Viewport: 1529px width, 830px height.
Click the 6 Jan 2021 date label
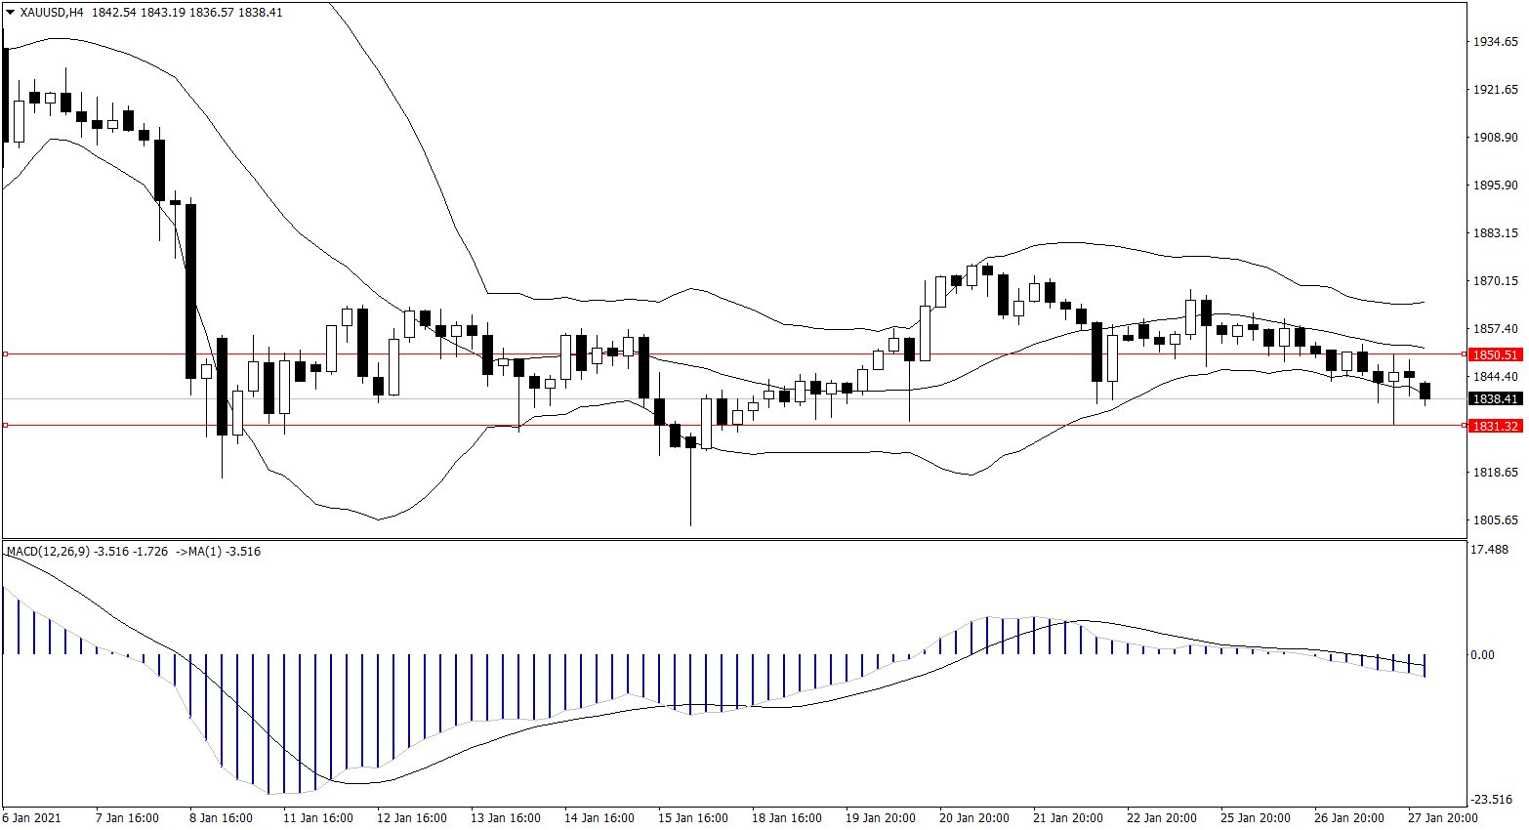pos(32,818)
